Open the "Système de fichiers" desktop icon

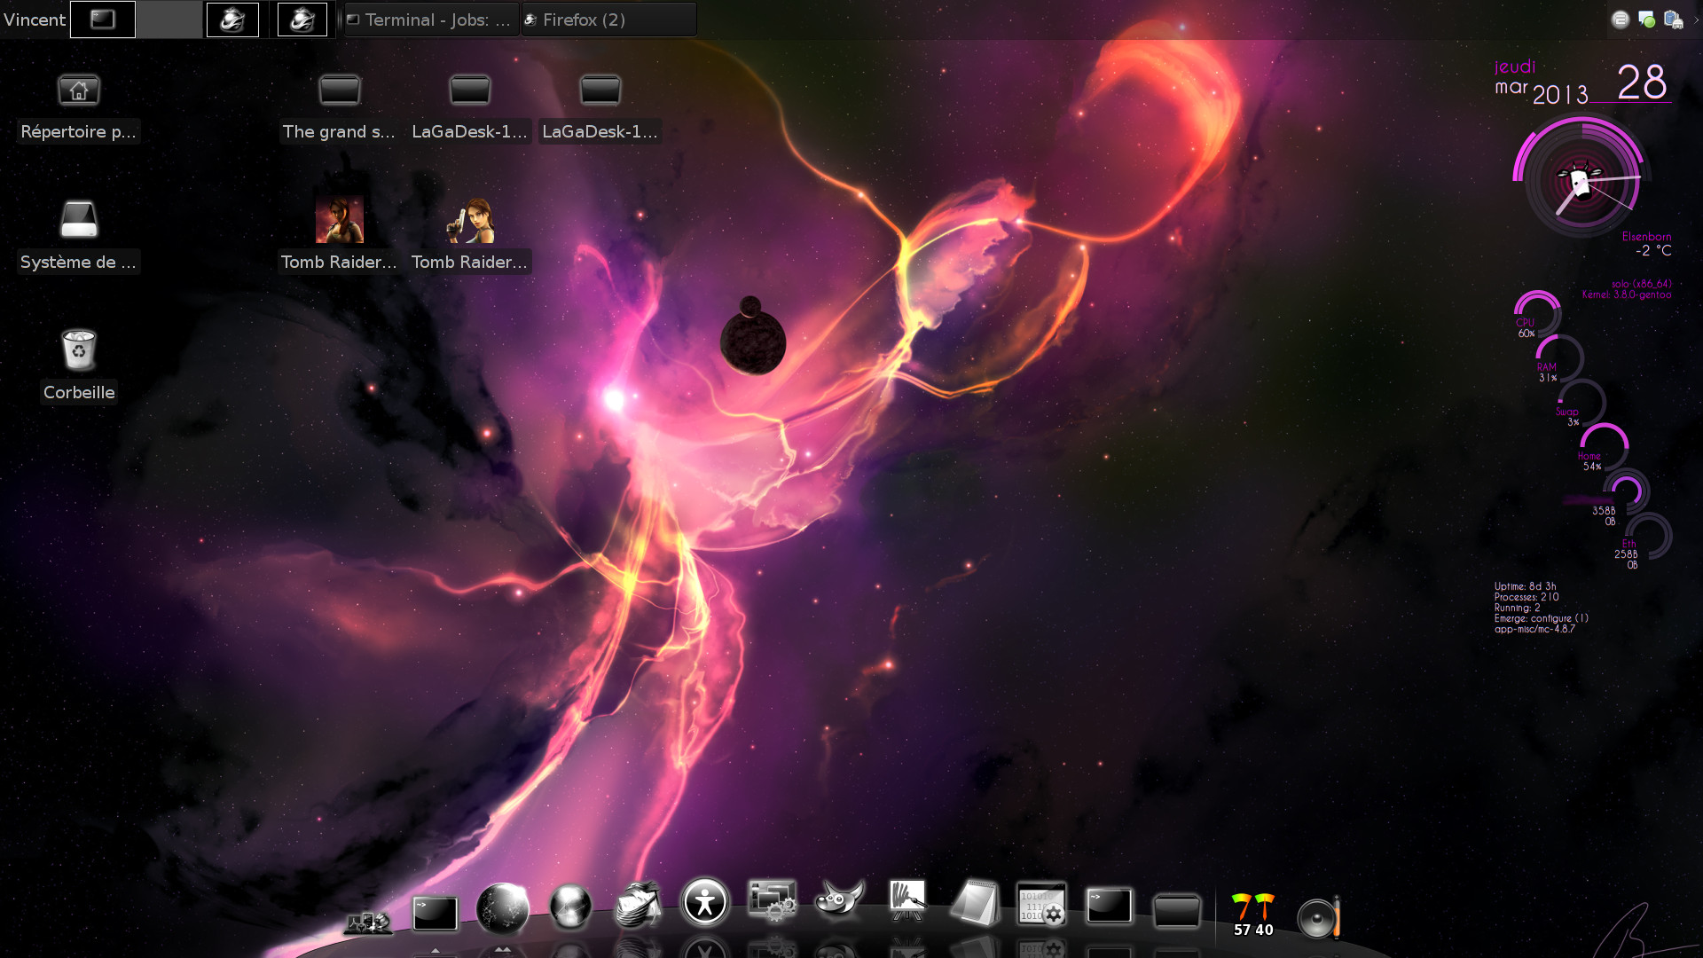(78, 220)
